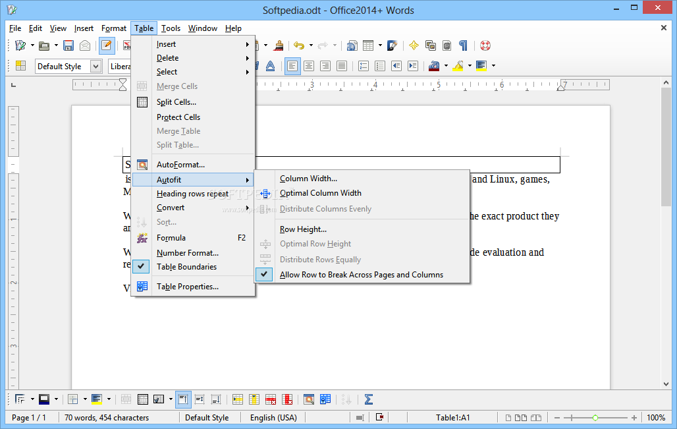
Task: Choose Row Height... in the Autofit submenu
Action: [x=361, y=229]
